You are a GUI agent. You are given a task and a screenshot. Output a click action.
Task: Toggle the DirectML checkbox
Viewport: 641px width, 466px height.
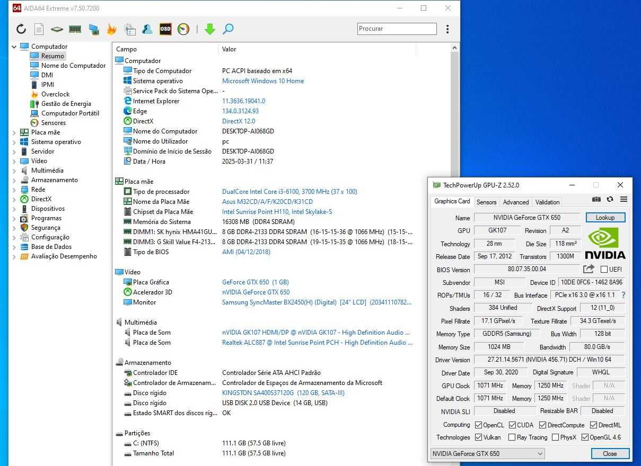(x=593, y=425)
